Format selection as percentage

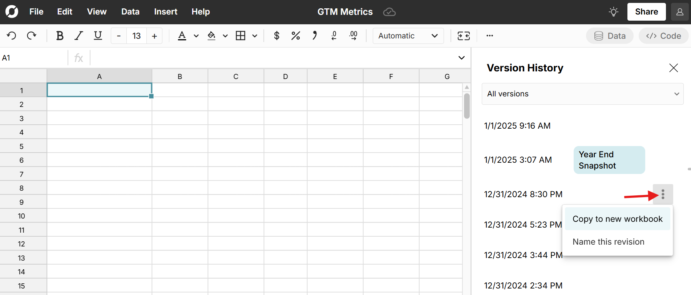click(295, 36)
